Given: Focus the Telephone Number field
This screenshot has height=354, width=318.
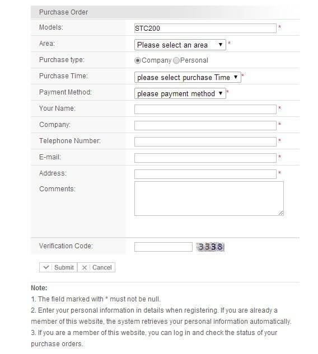Looking at the screenshot, I should 205,142.
